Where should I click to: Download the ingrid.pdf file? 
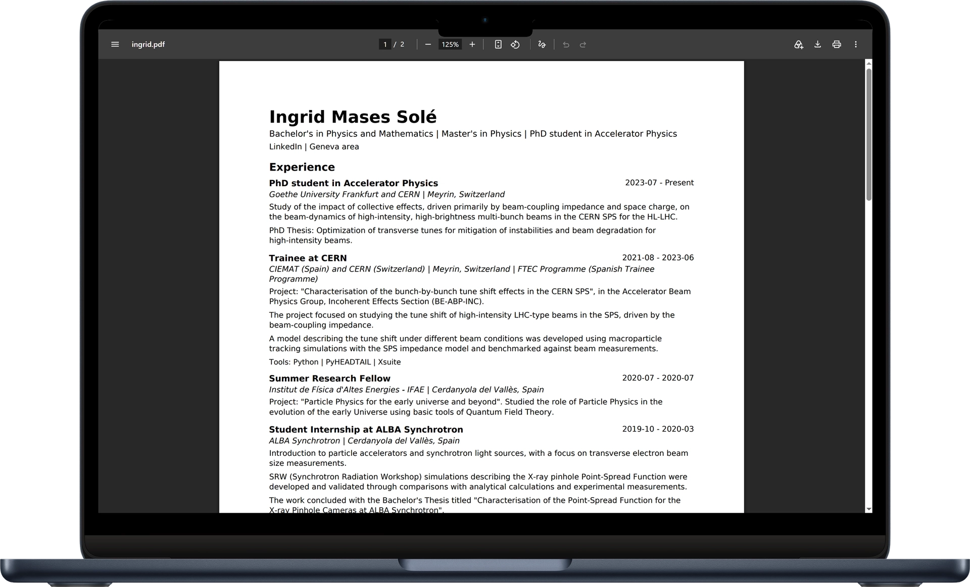817,44
